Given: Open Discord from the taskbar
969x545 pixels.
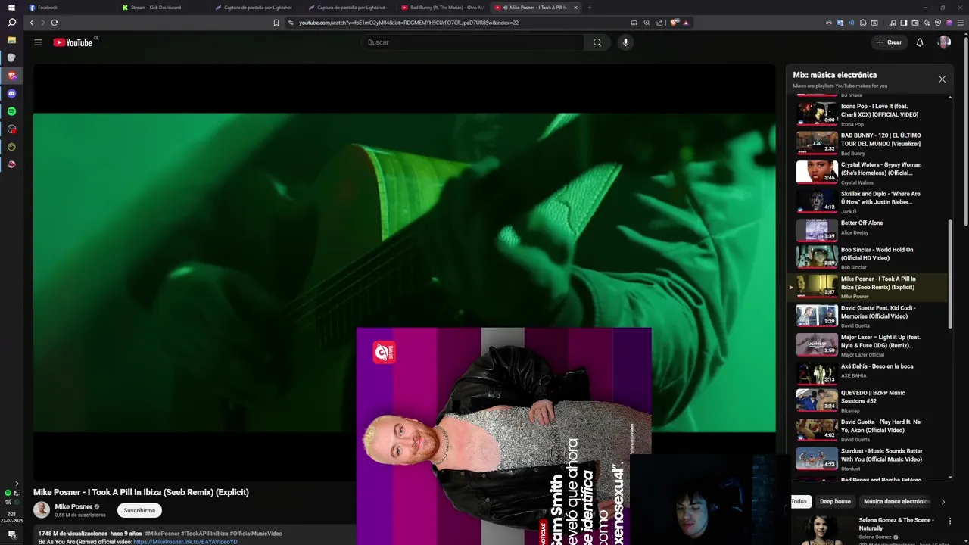Looking at the screenshot, I should (11, 93).
